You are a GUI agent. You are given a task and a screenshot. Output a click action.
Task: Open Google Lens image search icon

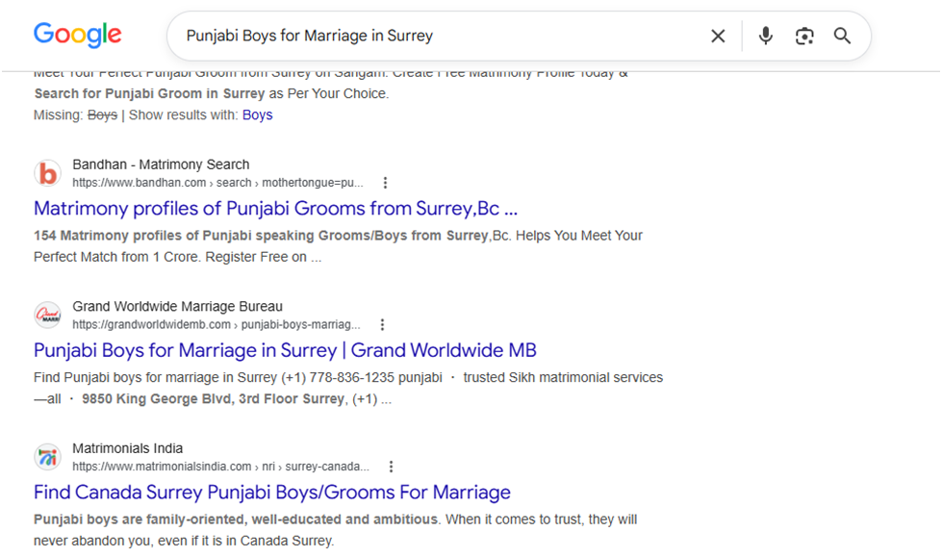[x=804, y=36]
